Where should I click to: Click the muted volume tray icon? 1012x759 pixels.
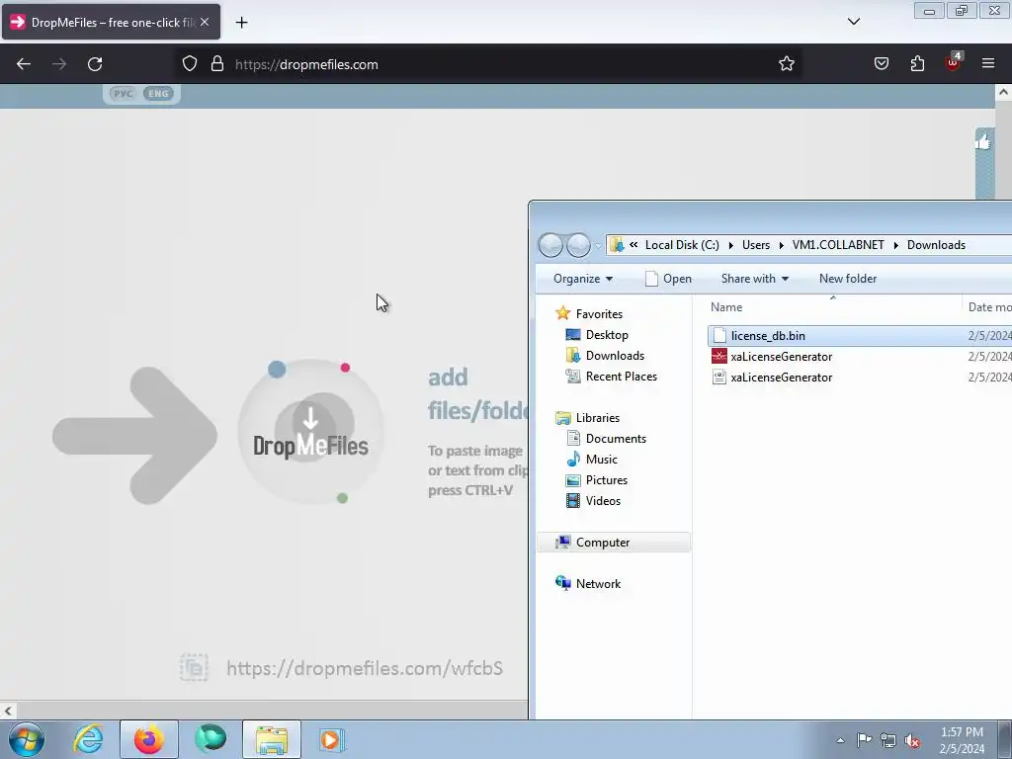coord(912,740)
